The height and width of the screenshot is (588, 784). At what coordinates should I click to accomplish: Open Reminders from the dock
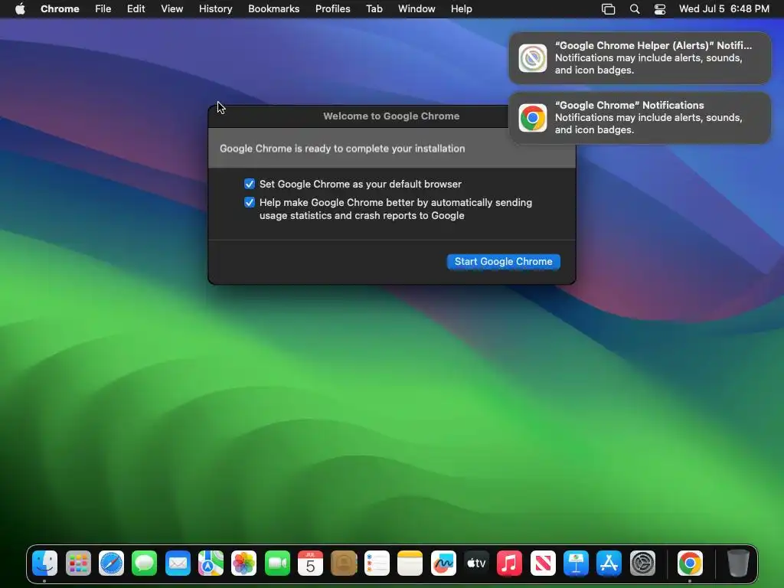pos(377,563)
